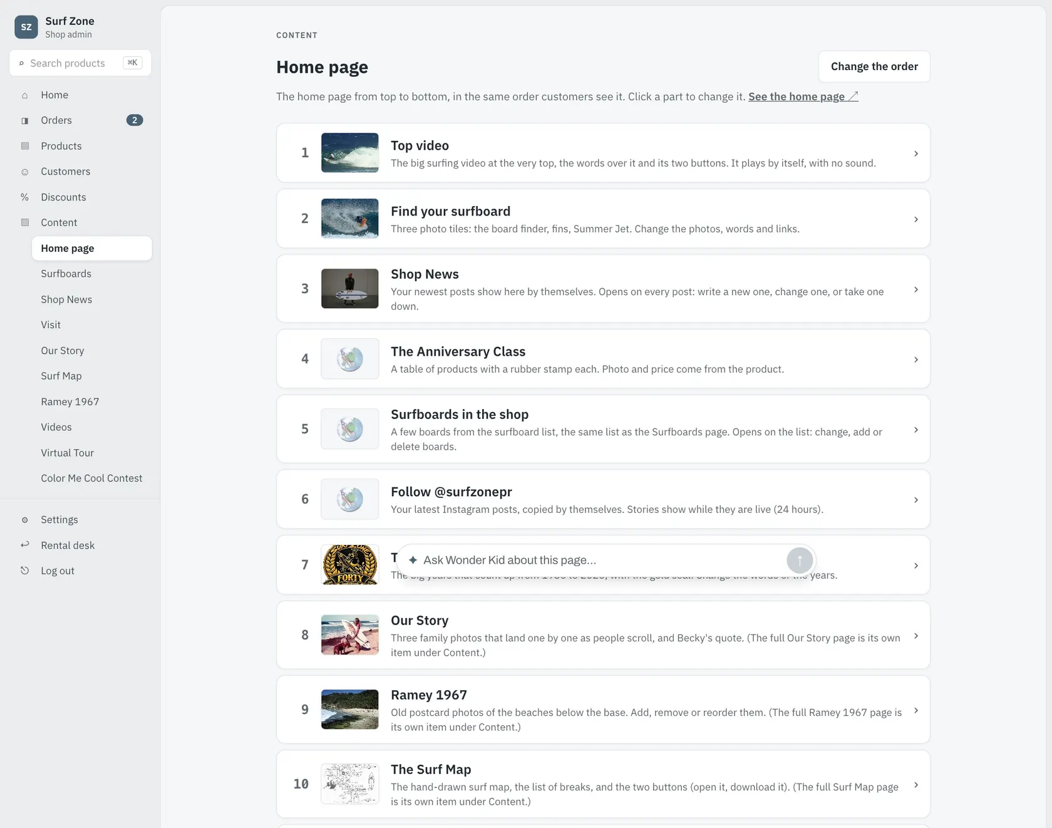The height and width of the screenshot is (828, 1052).
Task: Open the Ramey 1967 row chevron
Action: pos(916,710)
